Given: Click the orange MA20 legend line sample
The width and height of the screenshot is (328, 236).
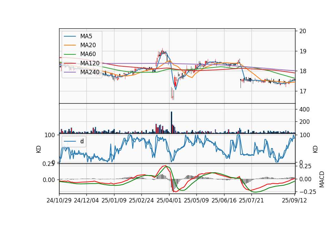Looking at the screenshot, I should coord(70,45).
